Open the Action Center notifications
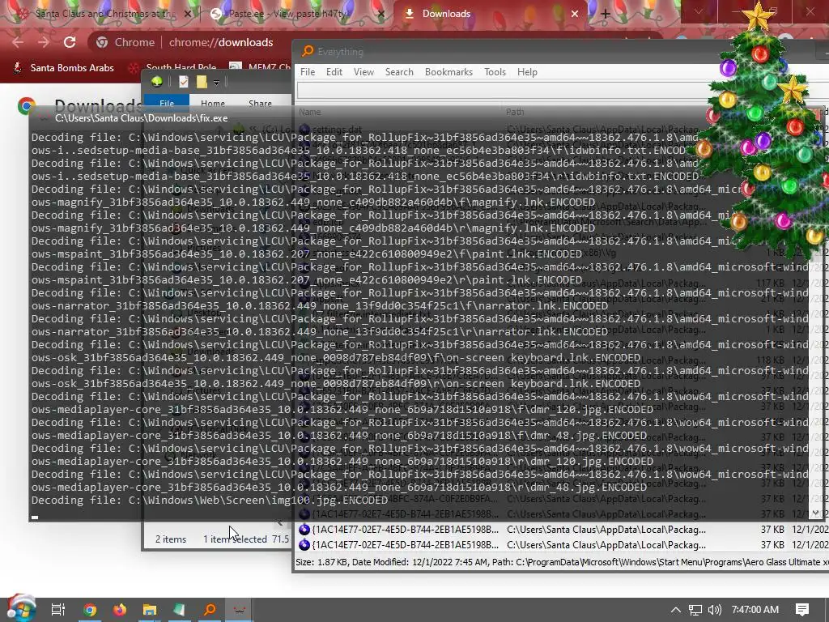Screen dimensions: 829x622 coord(802,610)
